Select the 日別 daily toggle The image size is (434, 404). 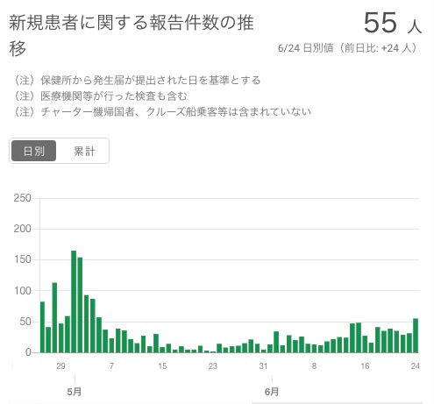[x=33, y=151]
